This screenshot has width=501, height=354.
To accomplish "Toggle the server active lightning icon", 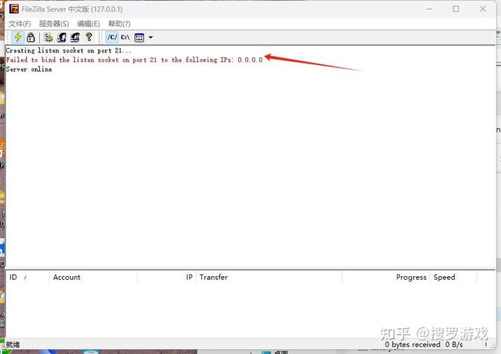I will coord(18,37).
